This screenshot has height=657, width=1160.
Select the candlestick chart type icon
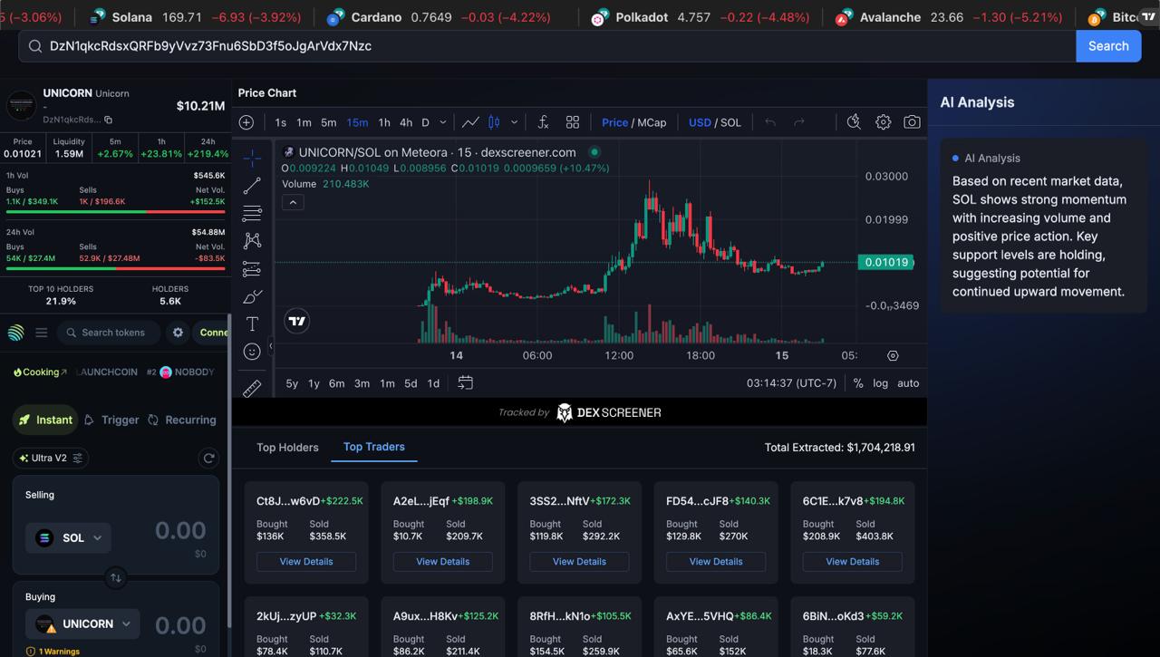coord(494,122)
